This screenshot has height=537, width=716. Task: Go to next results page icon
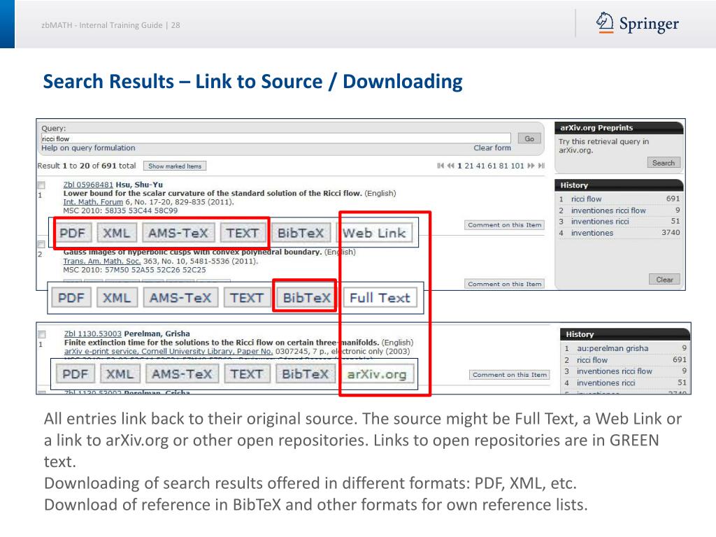coord(531,166)
